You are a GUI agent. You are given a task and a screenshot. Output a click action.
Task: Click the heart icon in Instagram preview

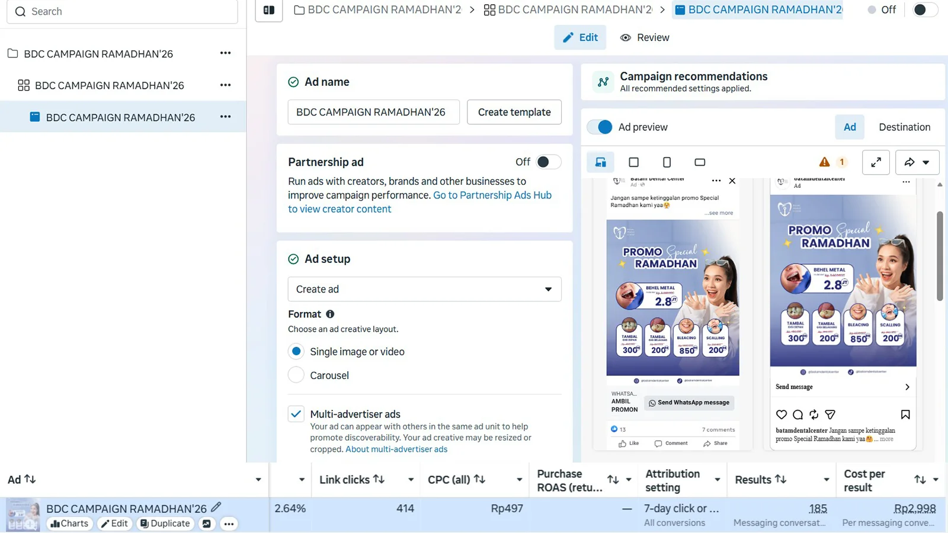(x=782, y=415)
